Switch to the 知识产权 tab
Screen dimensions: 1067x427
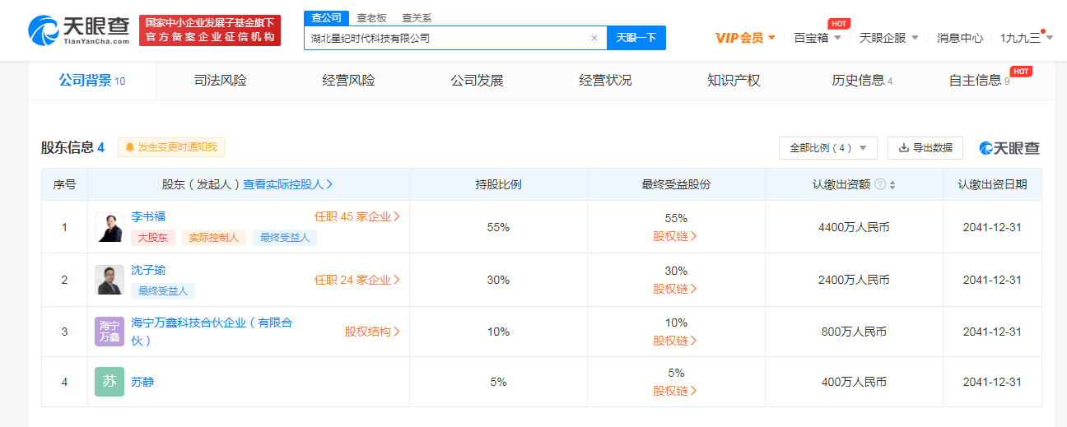pyautogui.click(x=734, y=81)
